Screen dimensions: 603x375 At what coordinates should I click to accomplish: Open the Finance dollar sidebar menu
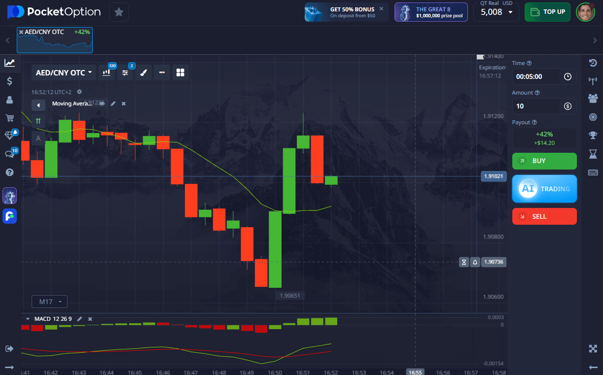point(9,81)
